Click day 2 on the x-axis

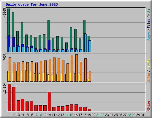click(x=14, y=115)
